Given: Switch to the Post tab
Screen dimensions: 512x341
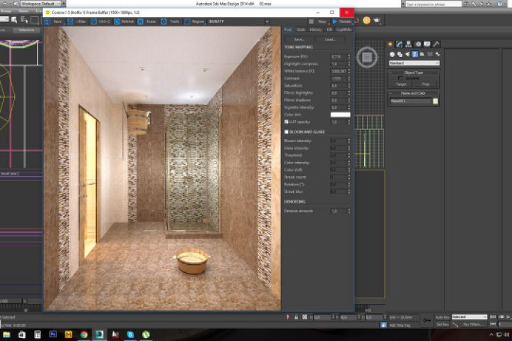Looking at the screenshot, I should click(x=288, y=30).
